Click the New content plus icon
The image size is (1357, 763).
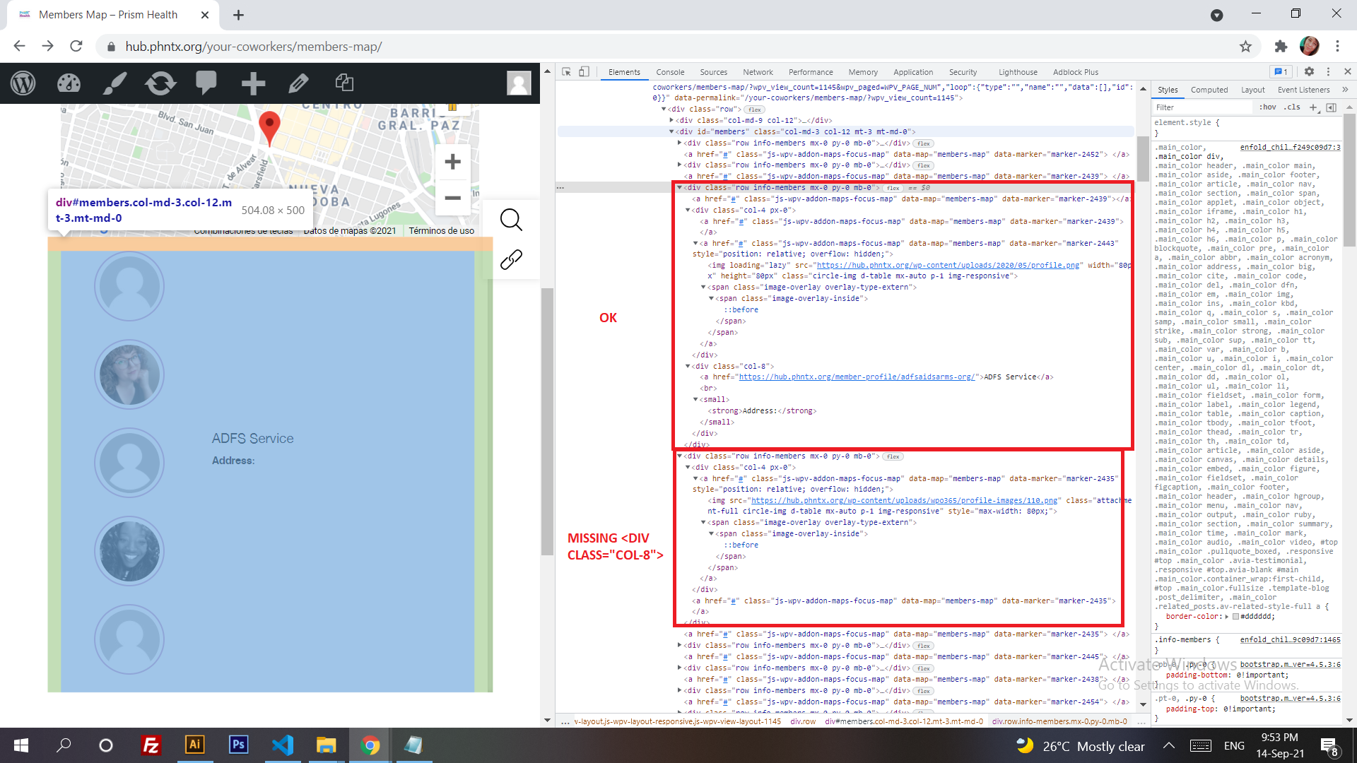coord(253,83)
